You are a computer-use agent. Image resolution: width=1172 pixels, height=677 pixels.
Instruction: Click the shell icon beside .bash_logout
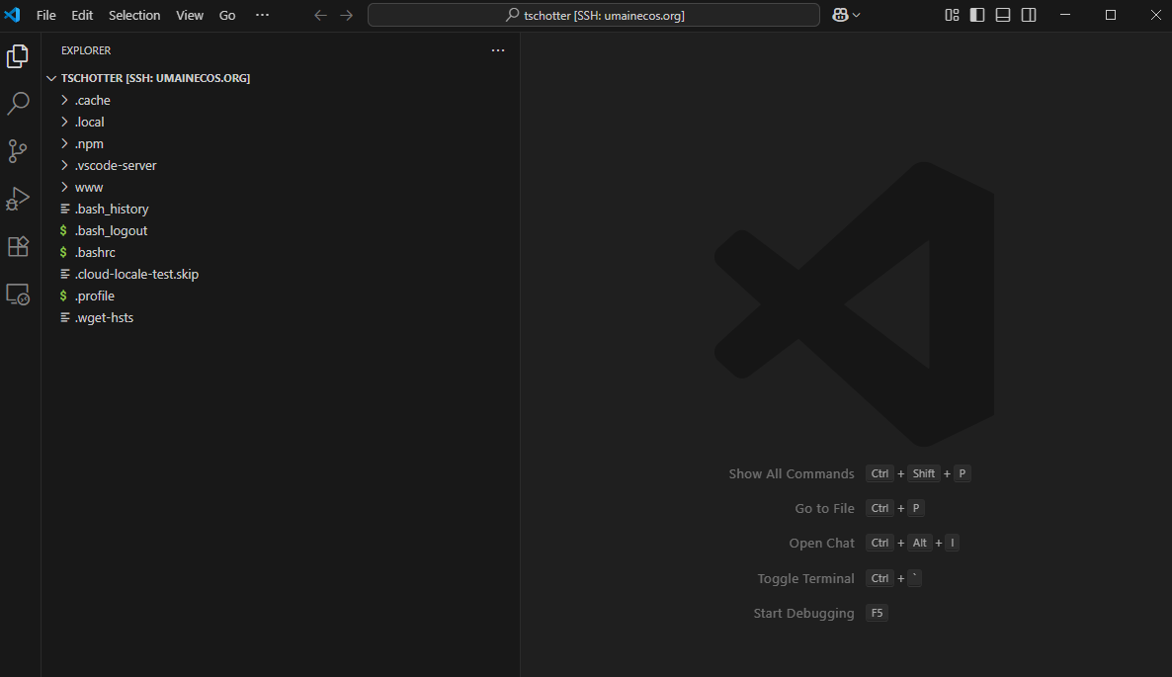63,230
